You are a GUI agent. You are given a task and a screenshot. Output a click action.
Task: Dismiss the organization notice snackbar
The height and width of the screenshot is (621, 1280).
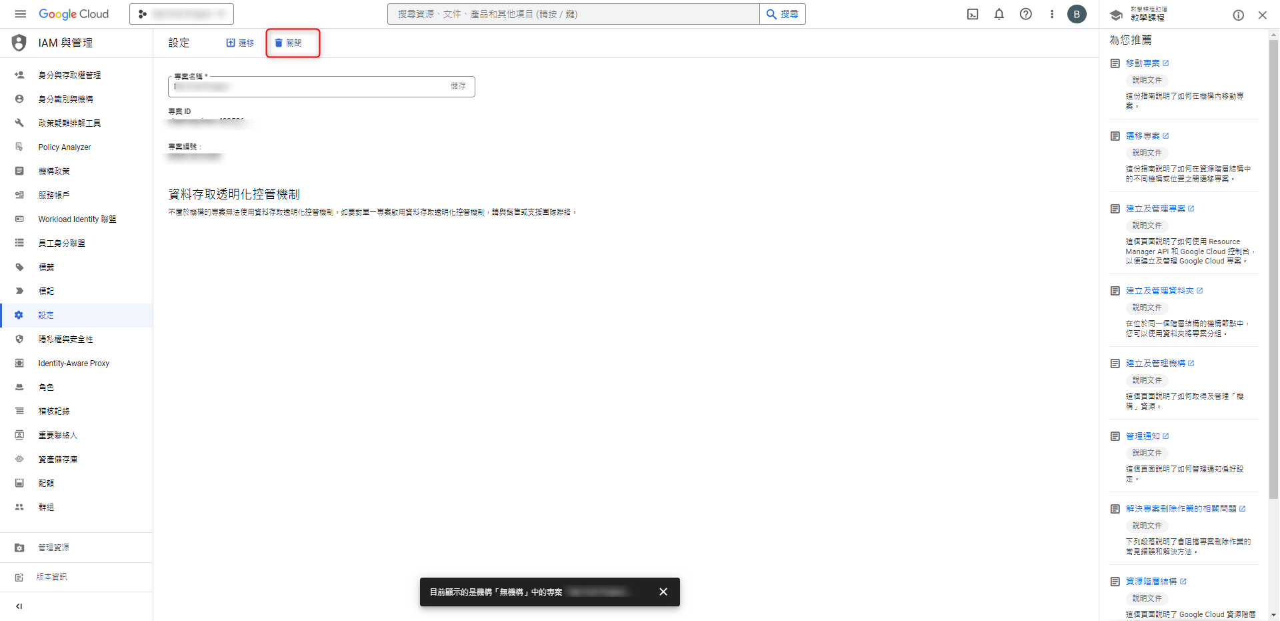[x=663, y=592]
